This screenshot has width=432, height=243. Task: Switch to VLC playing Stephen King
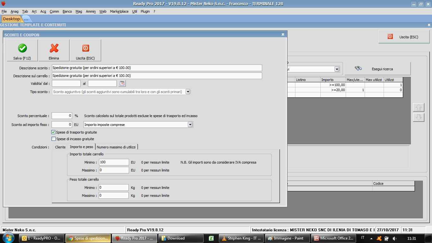241,238
